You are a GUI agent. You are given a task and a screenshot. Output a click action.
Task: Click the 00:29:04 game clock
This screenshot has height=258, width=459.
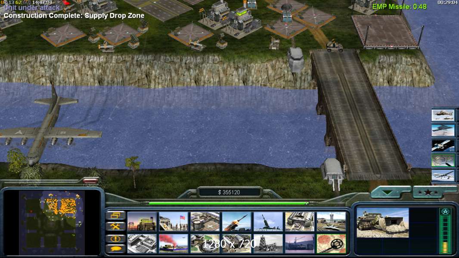point(447,2)
